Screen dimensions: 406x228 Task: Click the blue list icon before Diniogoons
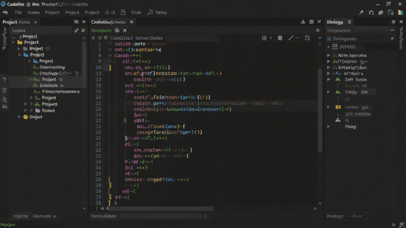click(x=329, y=39)
